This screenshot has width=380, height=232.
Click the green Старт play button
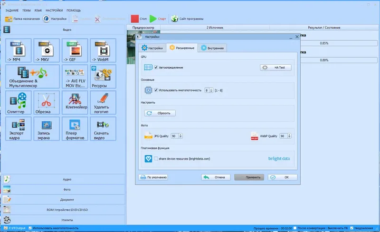point(158,18)
